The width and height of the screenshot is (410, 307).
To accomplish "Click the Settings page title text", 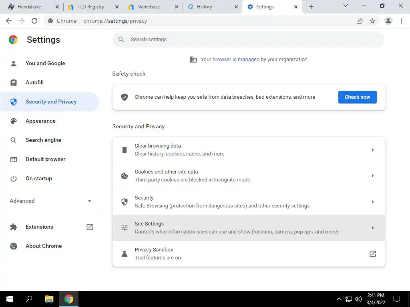I will point(43,40).
